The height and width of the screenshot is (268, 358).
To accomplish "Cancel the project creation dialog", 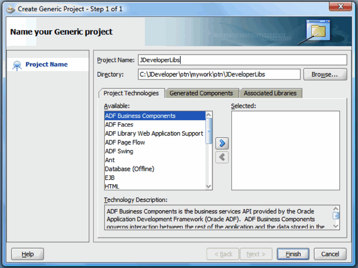I will click(330, 254).
